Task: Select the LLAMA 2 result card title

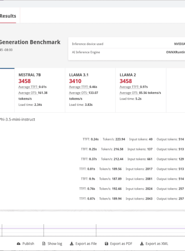Action: pyautogui.click(x=128, y=75)
